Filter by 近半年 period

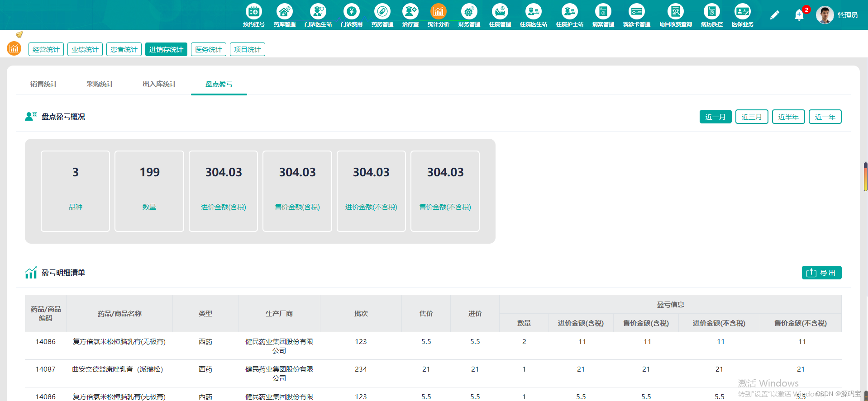pos(788,117)
